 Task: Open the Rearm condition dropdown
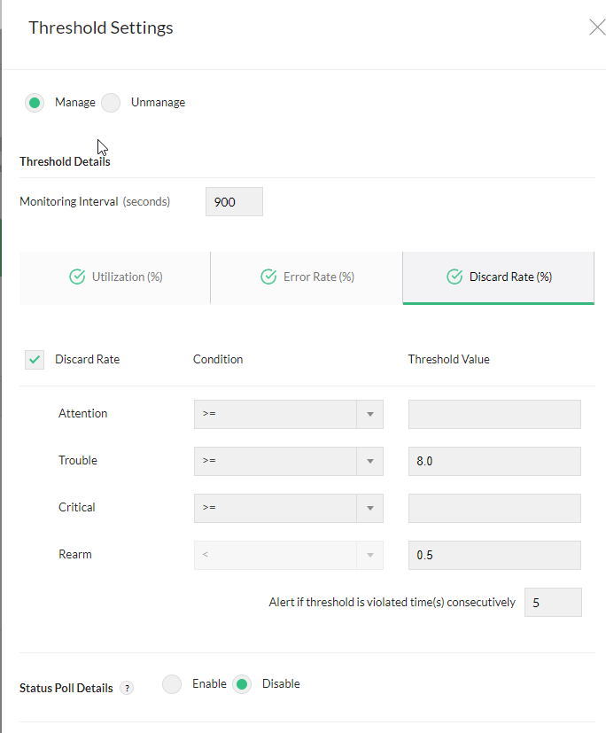289,556
